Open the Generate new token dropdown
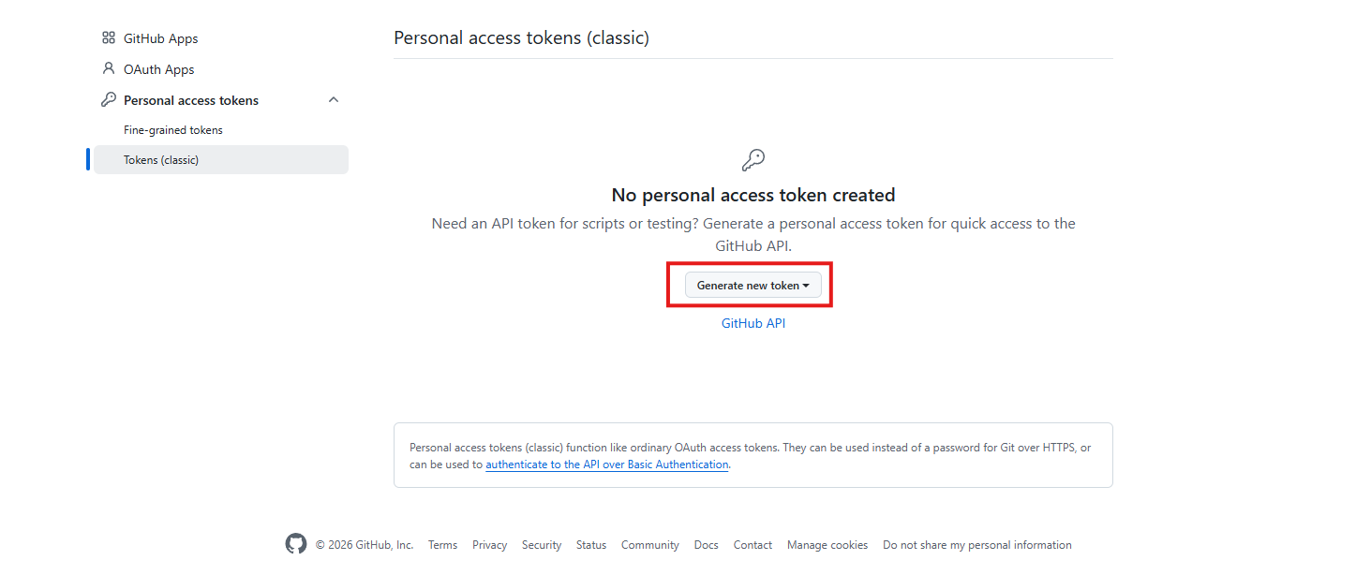 [x=749, y=285]
